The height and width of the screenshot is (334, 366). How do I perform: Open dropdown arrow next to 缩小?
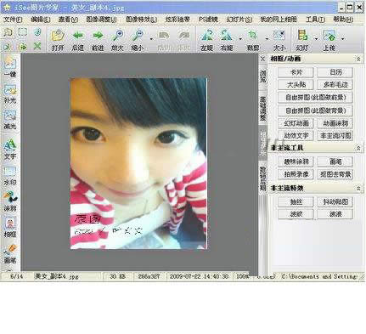[x=151, y=39]
